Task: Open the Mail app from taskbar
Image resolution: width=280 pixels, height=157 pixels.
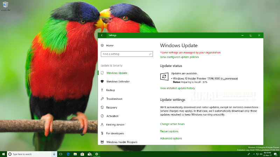Action: pos(90,154)
